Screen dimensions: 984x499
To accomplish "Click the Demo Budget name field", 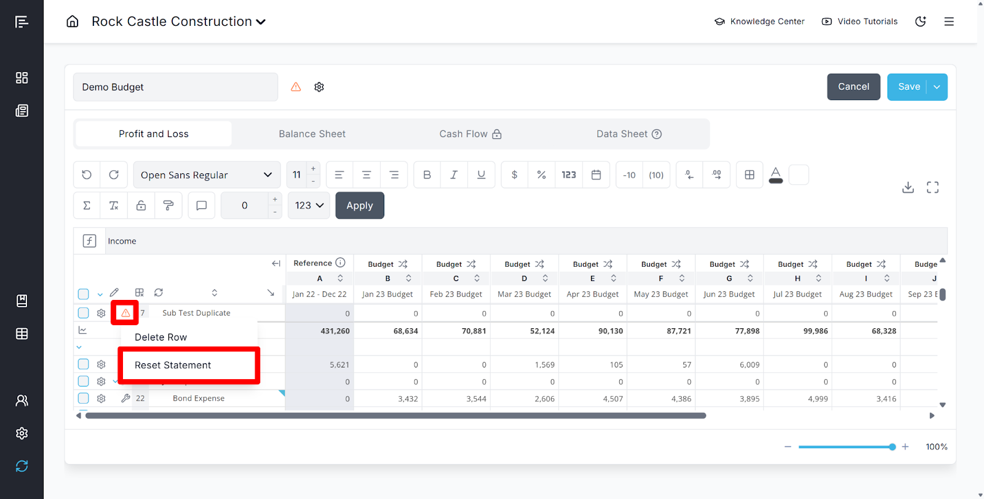I will click(175, 87).
